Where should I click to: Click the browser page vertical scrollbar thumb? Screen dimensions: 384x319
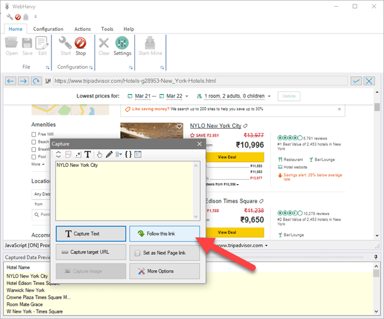(377, 107)
